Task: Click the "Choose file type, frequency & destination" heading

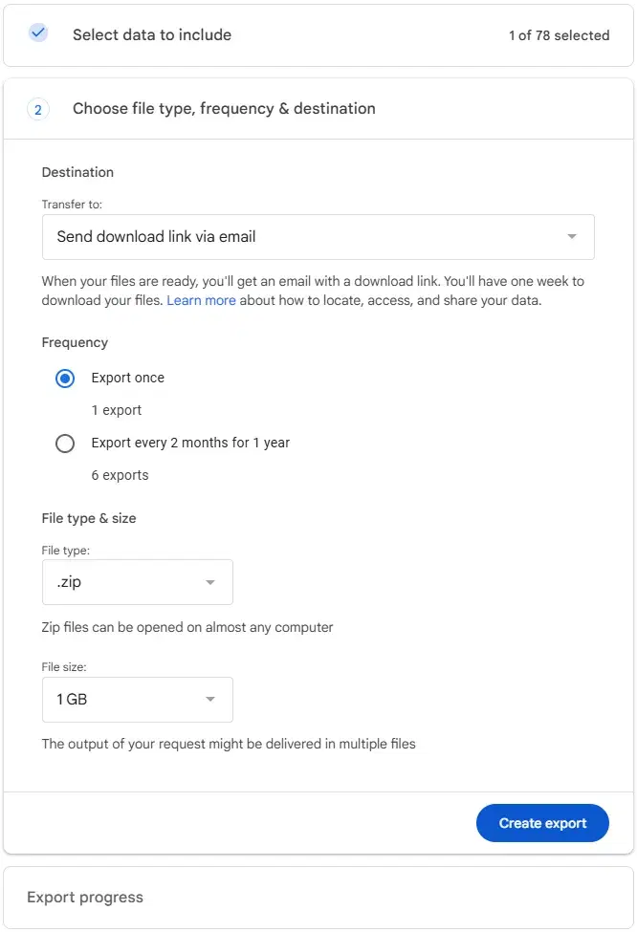Action: click(223, 109)
